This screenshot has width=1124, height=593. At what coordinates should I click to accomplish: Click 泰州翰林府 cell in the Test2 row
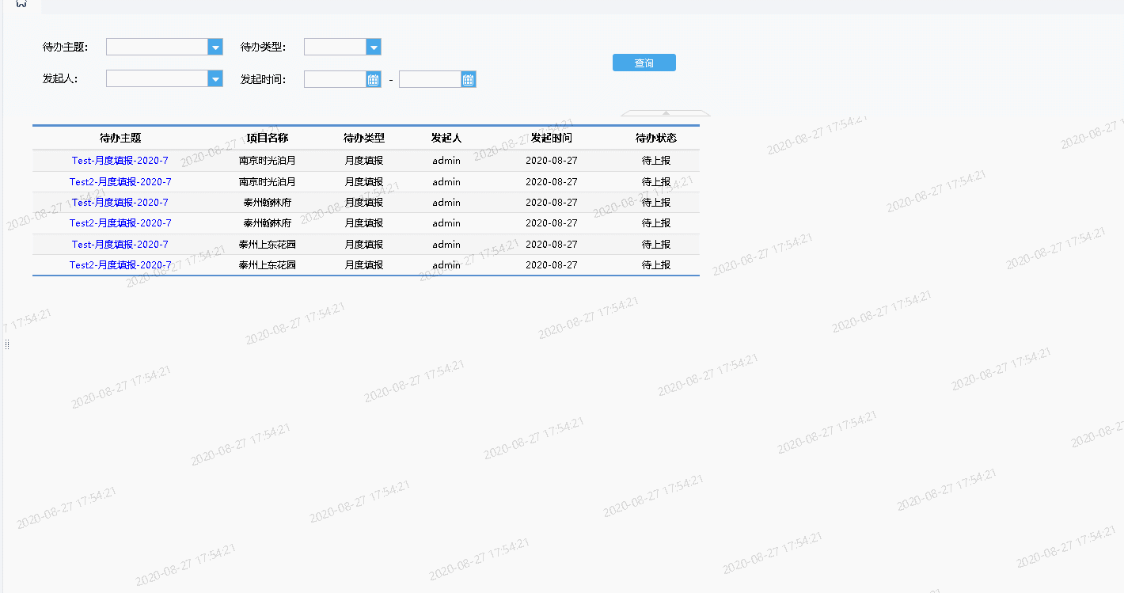tap(268, 223)
